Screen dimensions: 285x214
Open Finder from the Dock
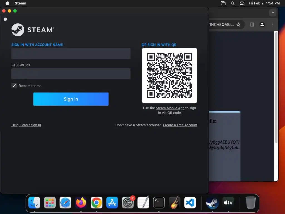coord(34,203)
